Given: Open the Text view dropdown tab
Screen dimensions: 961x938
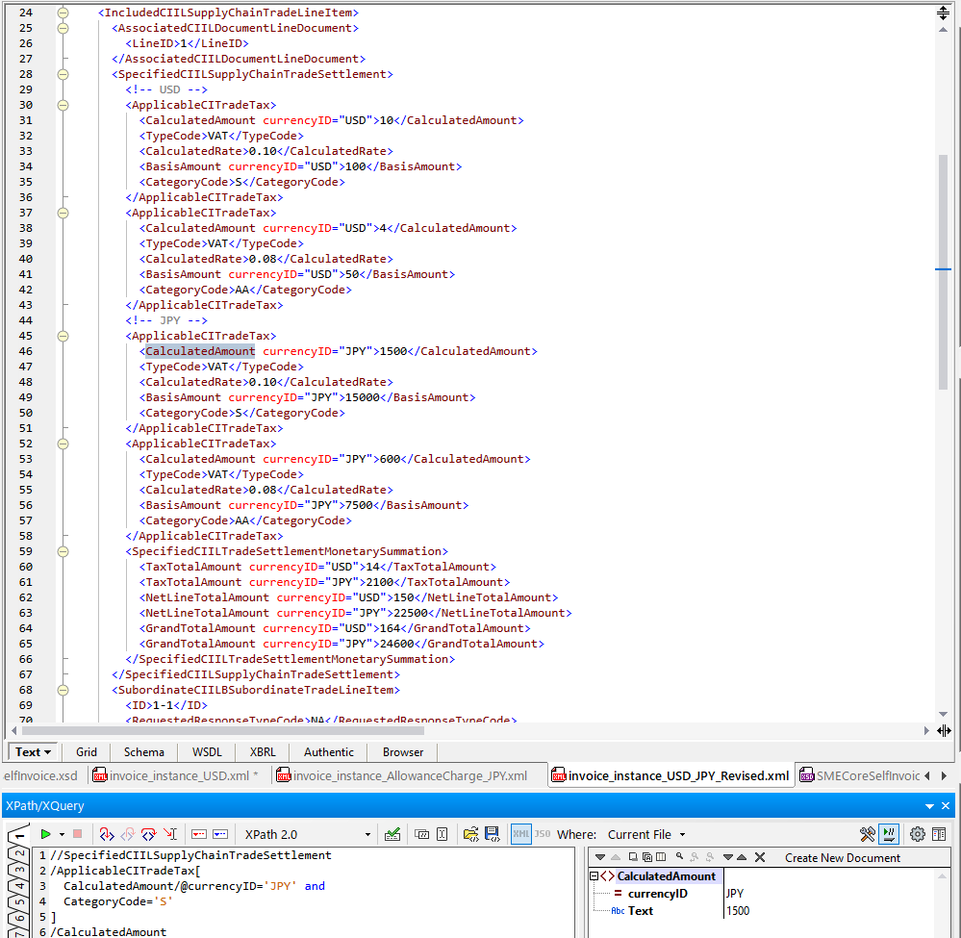Looking at the screenshot, I should coord(33,751).
